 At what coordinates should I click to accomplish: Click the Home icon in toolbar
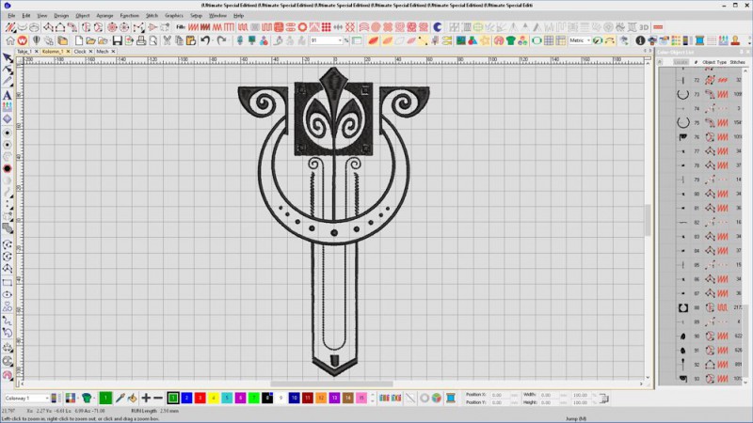point(10,40)
